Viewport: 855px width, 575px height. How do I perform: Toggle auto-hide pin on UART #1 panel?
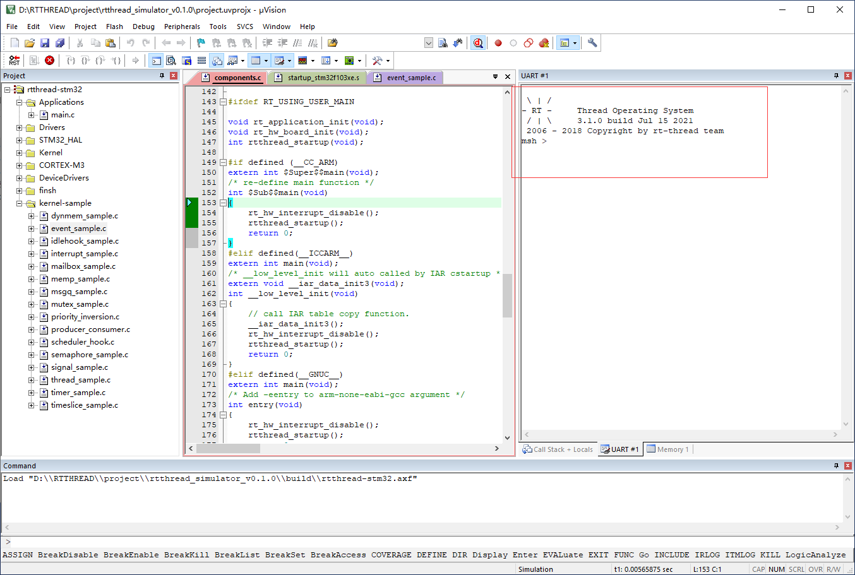836,76
